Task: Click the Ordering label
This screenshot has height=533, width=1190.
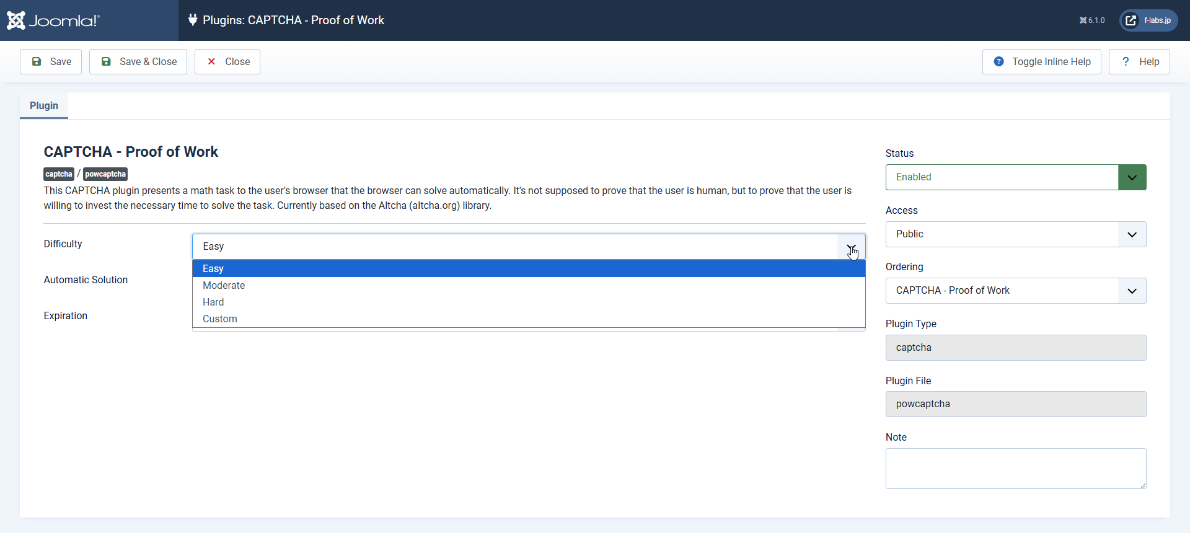Action: click(x=904, y=266)
